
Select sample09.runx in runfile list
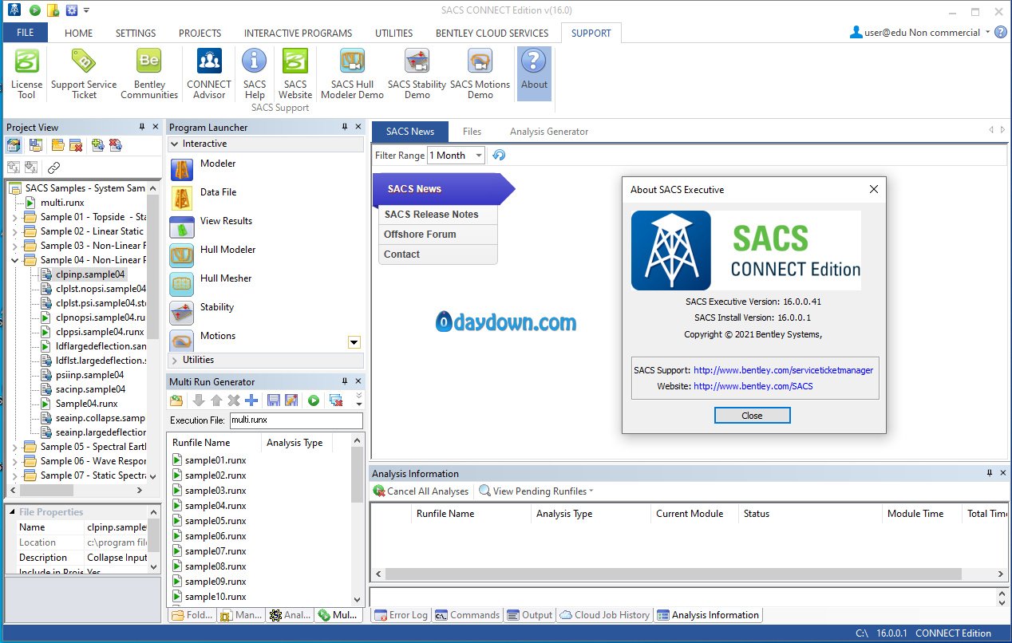[215, 582]
